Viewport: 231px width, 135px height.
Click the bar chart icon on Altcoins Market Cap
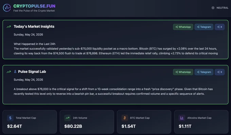click(182, 118)
